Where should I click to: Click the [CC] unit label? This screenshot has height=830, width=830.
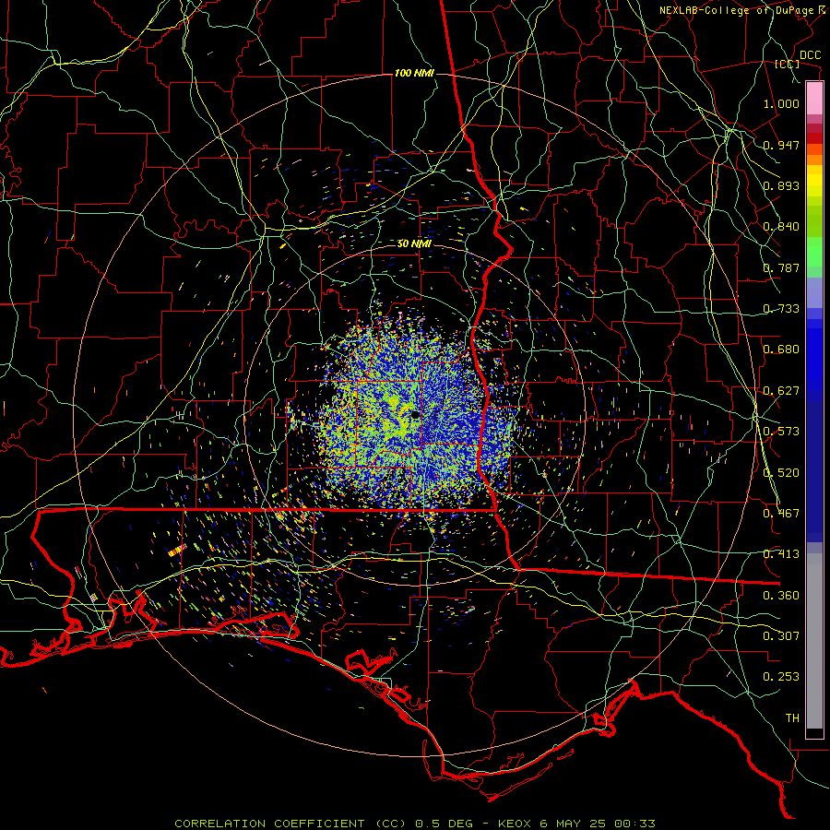pos(788,65)
